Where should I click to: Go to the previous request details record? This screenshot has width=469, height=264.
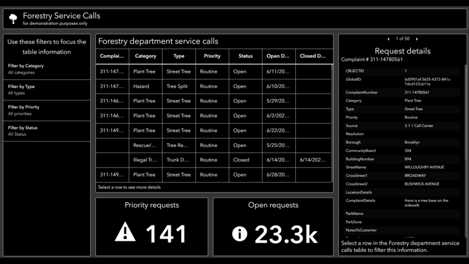(x=388, y=39)
